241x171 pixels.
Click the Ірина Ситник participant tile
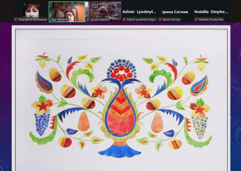click(x=175, y=11)
